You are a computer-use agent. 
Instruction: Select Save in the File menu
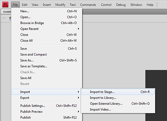pyautogui.click(x=47, y=48)
